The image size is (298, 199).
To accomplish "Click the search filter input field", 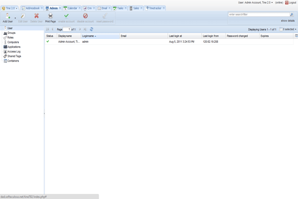I will (x=258, y=15).
